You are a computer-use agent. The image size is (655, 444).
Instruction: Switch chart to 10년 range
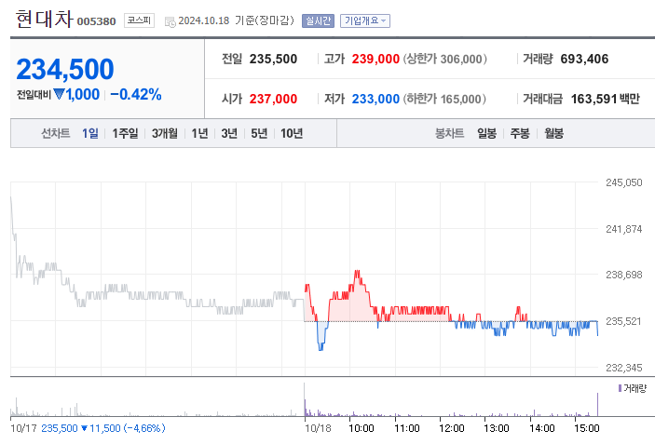tap(291, 133)
